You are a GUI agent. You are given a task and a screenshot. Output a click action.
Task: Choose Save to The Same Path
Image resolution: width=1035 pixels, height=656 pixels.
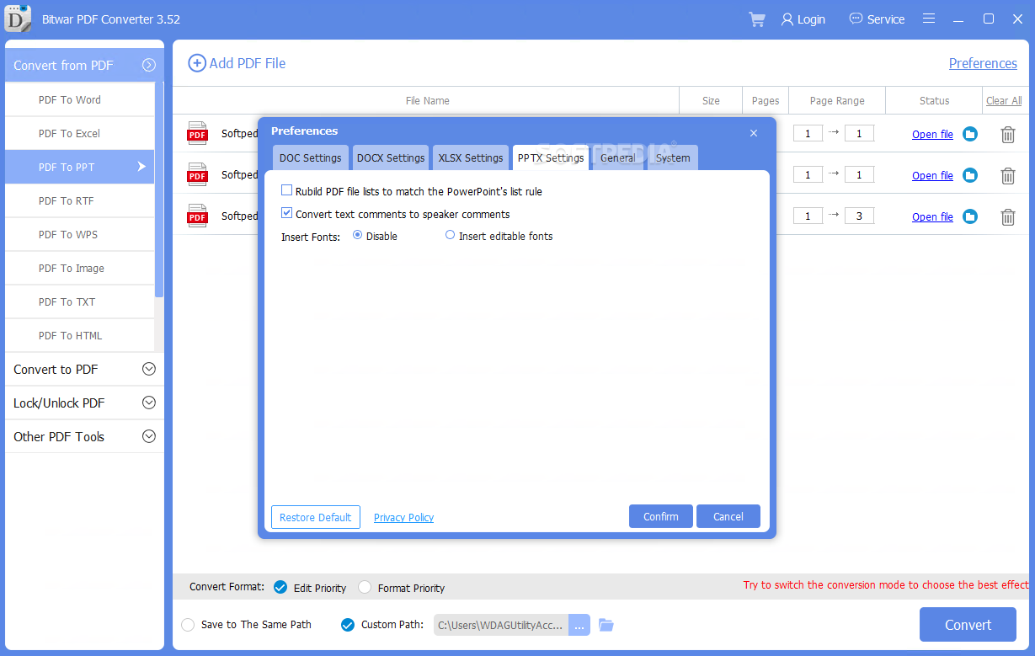pyautogui.click(x=188, y=625)
